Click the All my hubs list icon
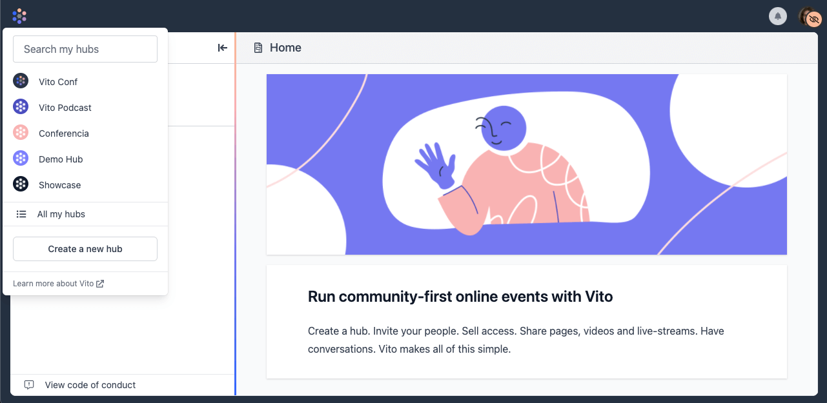 (x=21, y=214)
